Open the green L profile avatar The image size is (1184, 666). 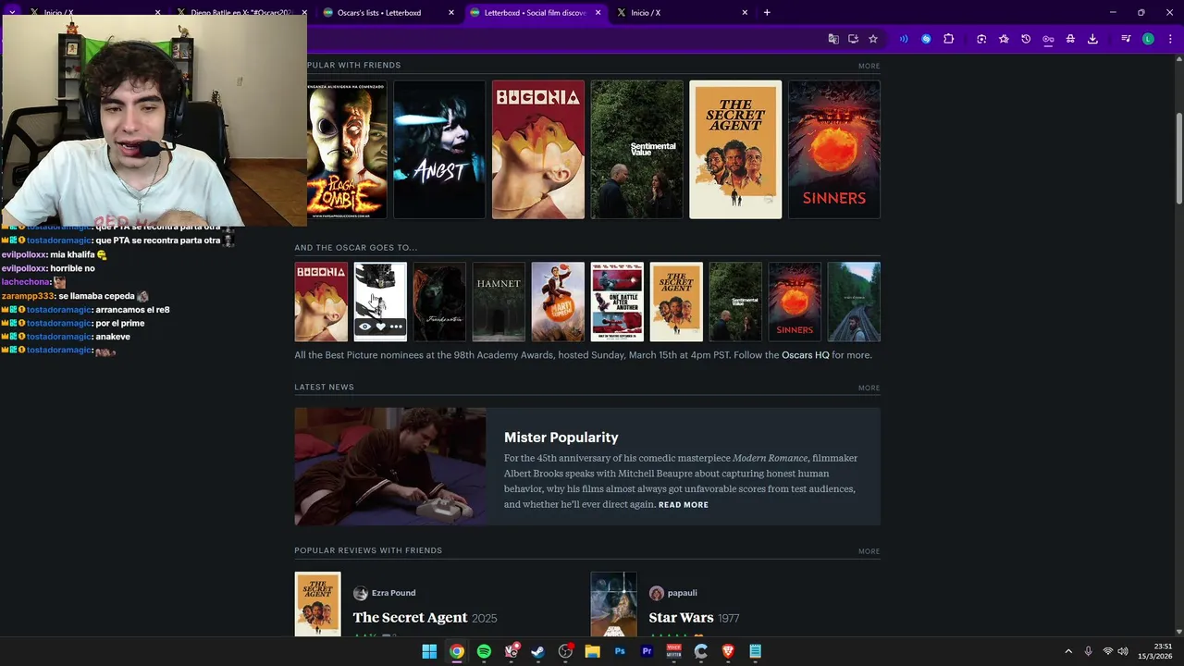pos(1148,39)
